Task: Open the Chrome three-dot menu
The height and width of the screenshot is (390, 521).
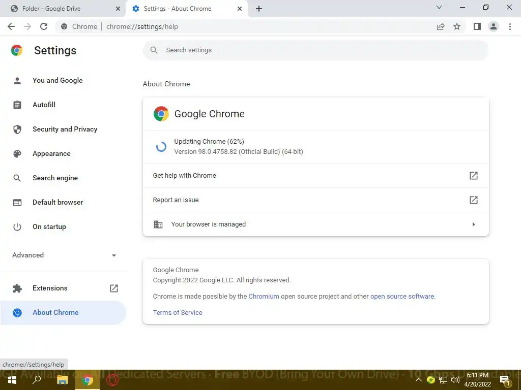Action: (x=510, y=26)
